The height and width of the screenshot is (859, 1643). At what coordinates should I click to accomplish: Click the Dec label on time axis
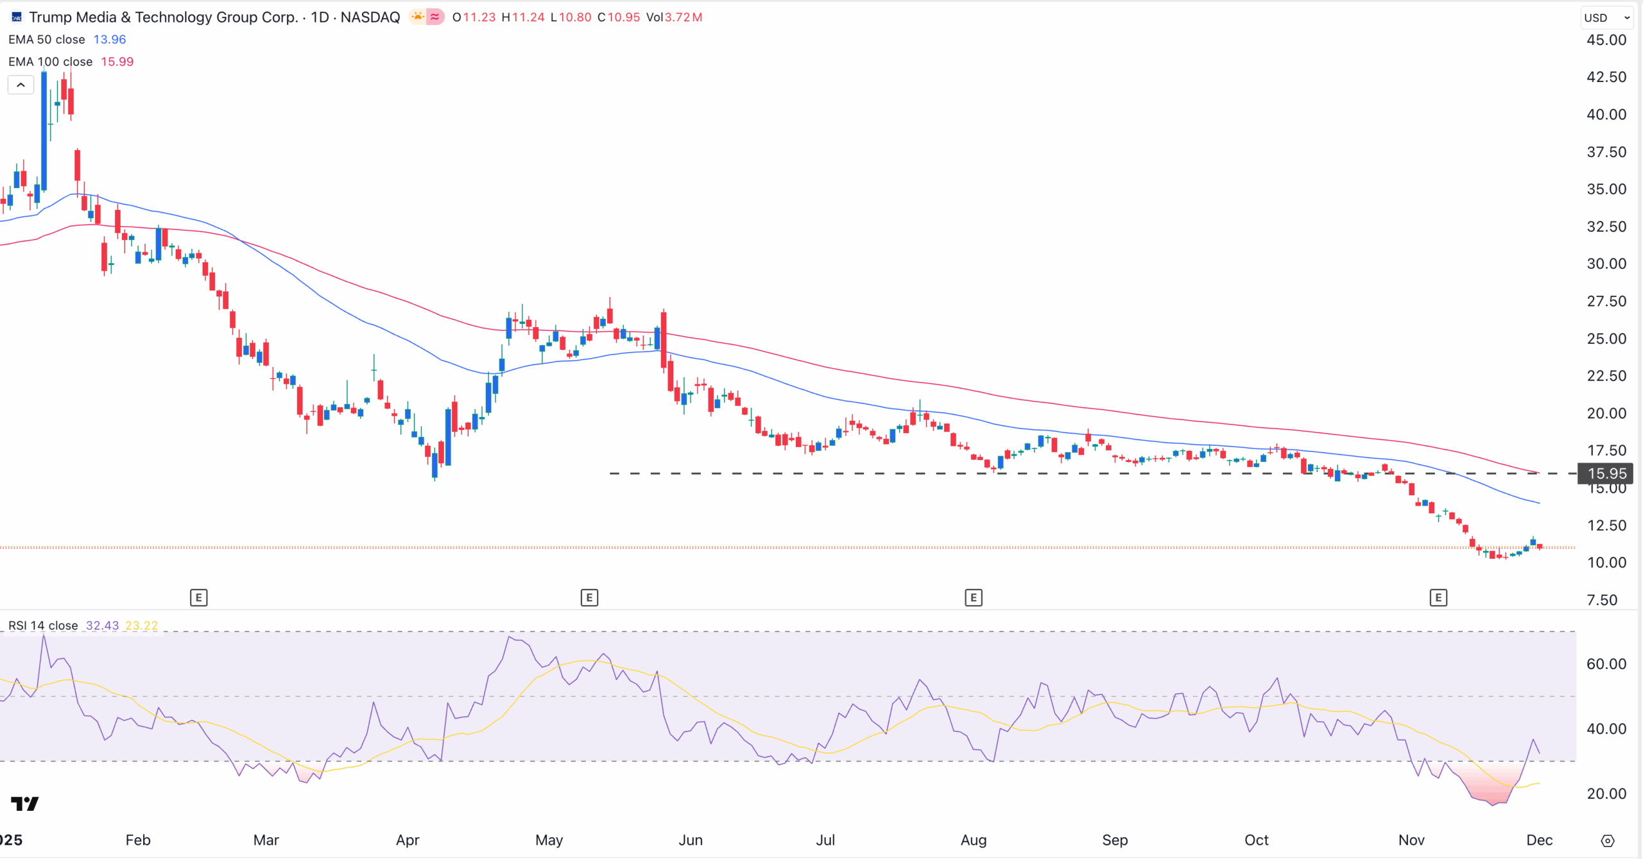click(x=1539, y=840)
